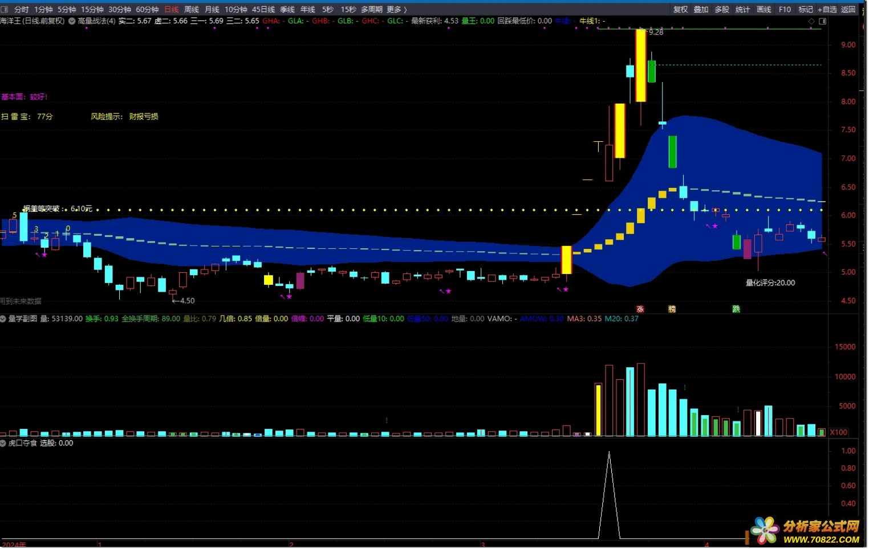Screen dimensions: 869x549
Task: Expand the 更多 periods chevron
Action: [405, 9]
